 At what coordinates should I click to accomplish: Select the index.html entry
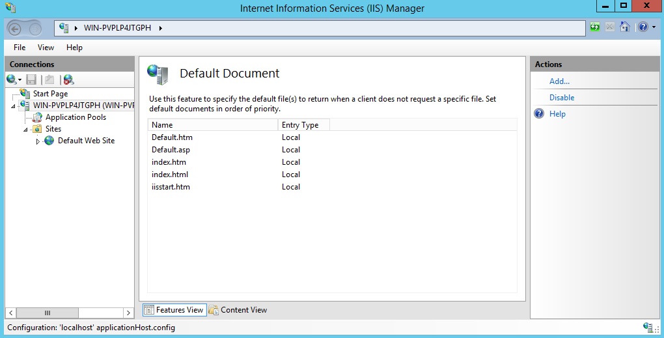(x=170, y=174)
